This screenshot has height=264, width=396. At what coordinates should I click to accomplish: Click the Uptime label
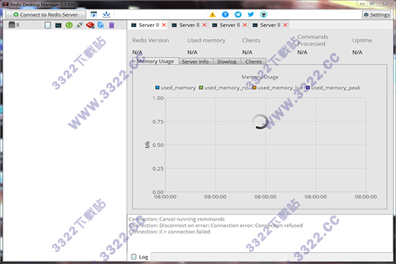[362, 40]
